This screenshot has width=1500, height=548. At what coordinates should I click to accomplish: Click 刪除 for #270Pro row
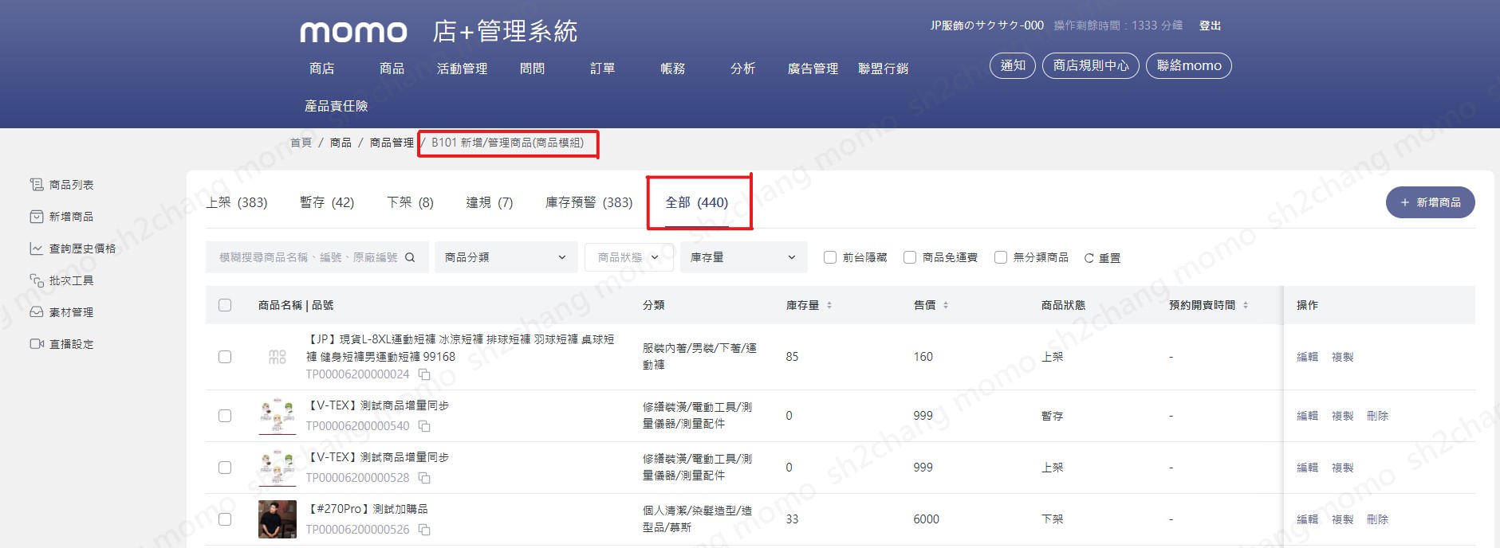[1378, 519]
